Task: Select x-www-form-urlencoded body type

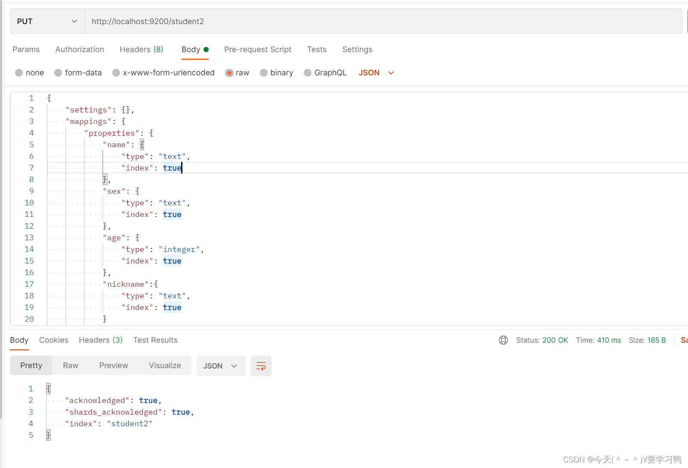Action: pyautogui.click(x=116, y=73)
